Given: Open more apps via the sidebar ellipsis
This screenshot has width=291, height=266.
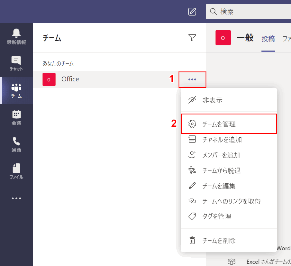Looking at the screenshot, I should coord(16,198).
